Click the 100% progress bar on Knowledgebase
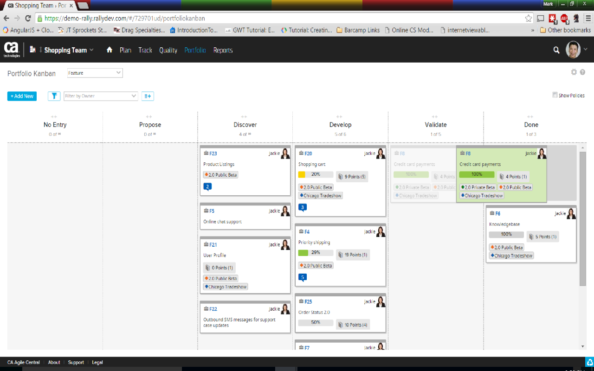This screenshot has height=371, width=594. point(506,235)
